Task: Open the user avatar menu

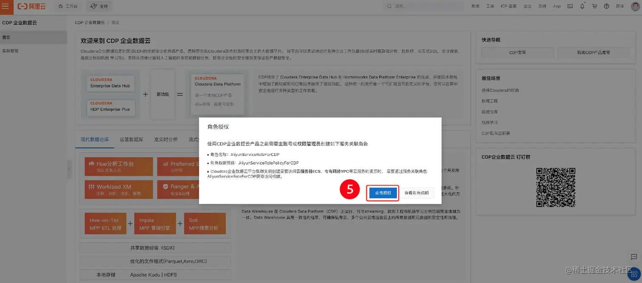Action: point(635,6)
